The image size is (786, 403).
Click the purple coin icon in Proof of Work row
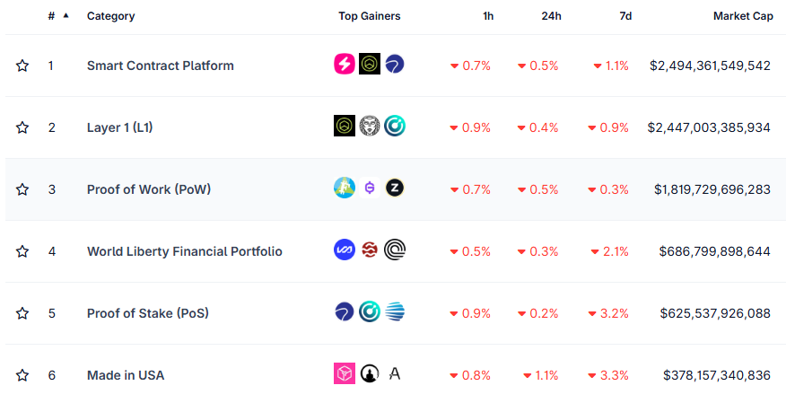point(370,188)
